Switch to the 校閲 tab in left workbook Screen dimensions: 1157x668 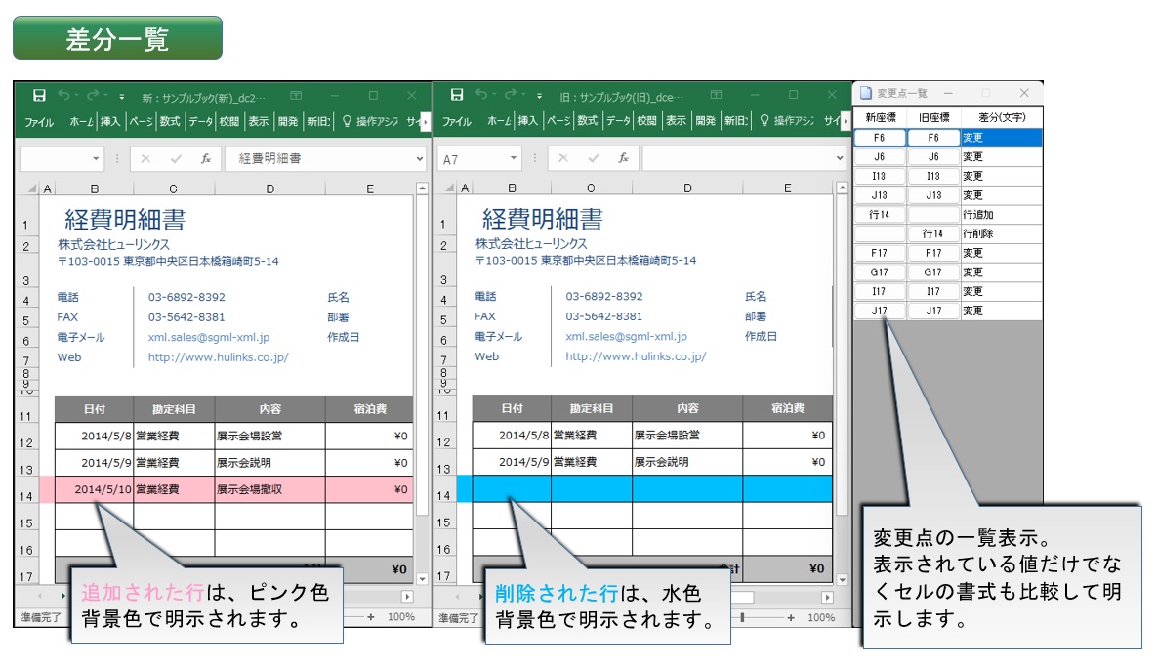point(228,122)
